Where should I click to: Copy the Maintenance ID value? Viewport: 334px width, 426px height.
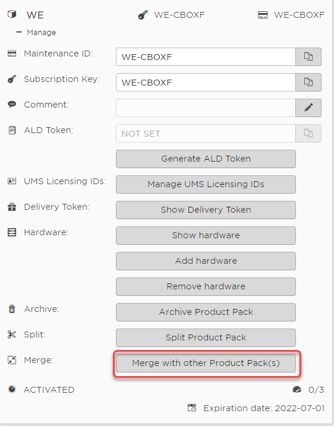[x=308, y=57]
